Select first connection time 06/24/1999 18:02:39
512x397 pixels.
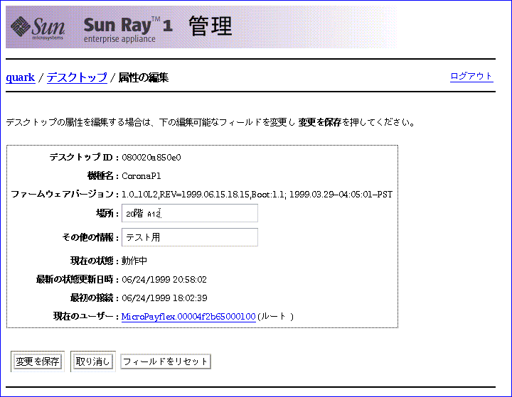pyautogui.click(x=164, y=298)
